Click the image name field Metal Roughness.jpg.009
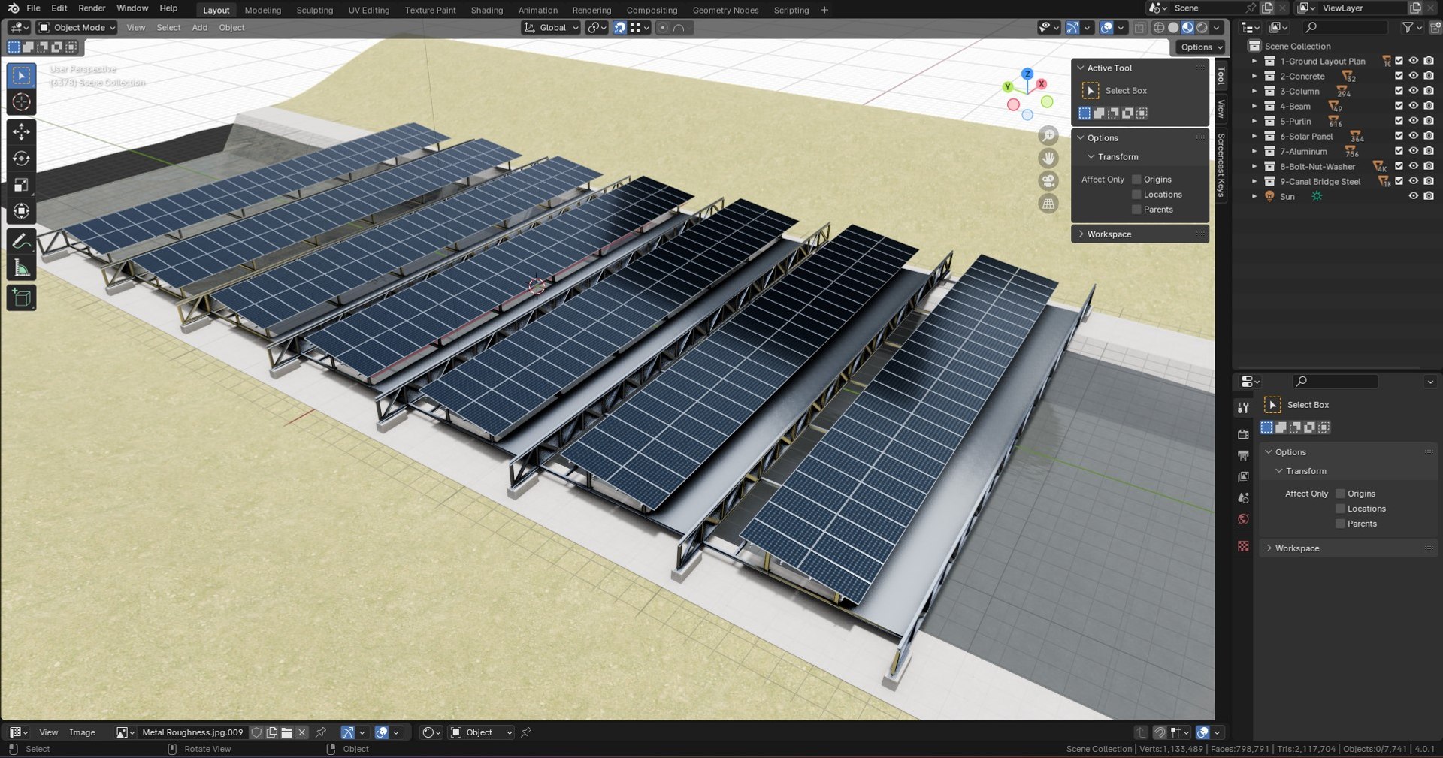1443x758 pixels. pos(193,732)
